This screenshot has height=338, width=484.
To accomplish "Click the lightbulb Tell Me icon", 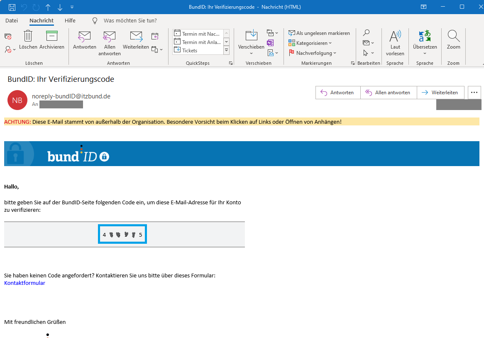I will (95, 21).
